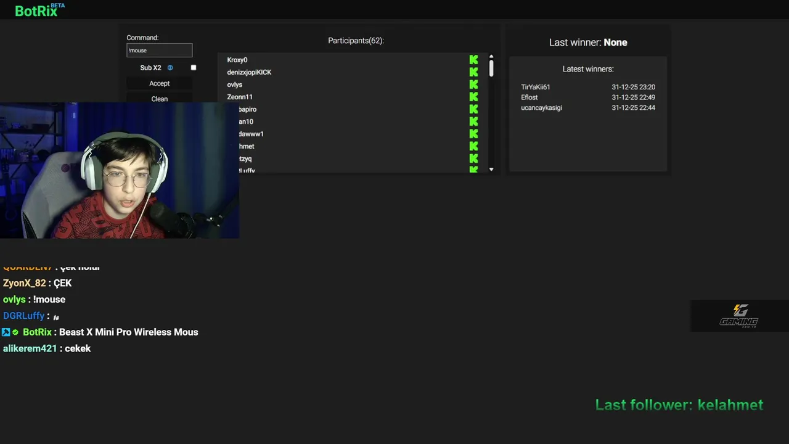
Task: Select latest winner Eflost
Action: coord(529,97)
